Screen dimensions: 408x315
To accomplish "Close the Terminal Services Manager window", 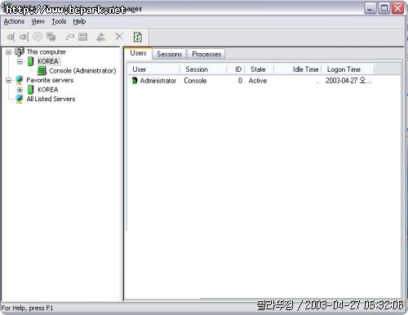I will click(x=397, y=8).
